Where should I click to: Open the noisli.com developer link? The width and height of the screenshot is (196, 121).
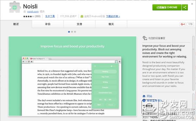pyautogui.click(x=33, y=12)
